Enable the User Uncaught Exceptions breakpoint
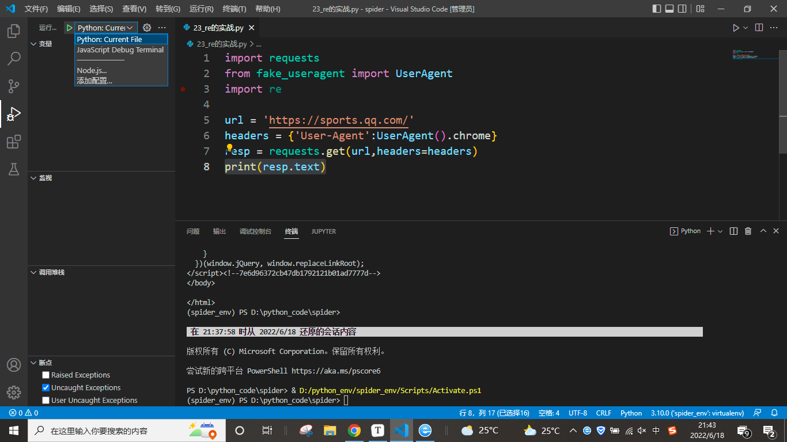Screen dimensions: 787x442 46,401
